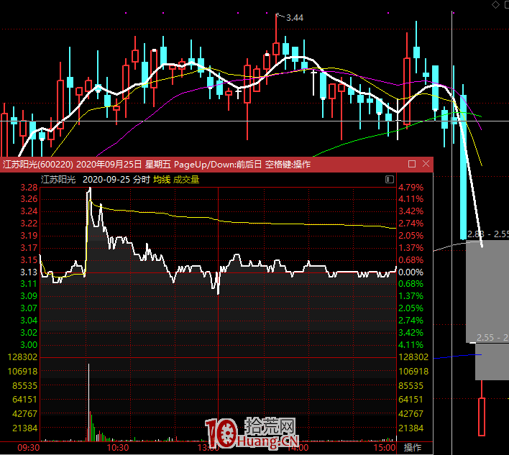The height and width of the screenshot is (455, 509).
Task: Click the long cyan candle of the plunge
Action: [463, 167]
